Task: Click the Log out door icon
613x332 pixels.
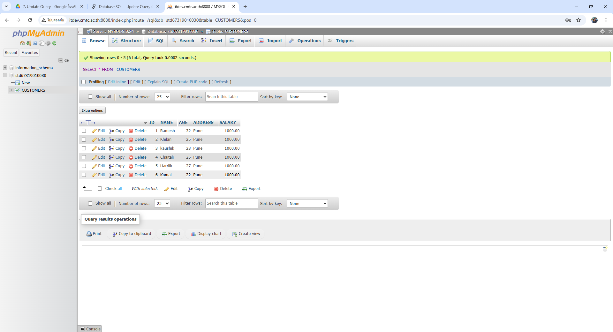Action: (x=29, y=43)
